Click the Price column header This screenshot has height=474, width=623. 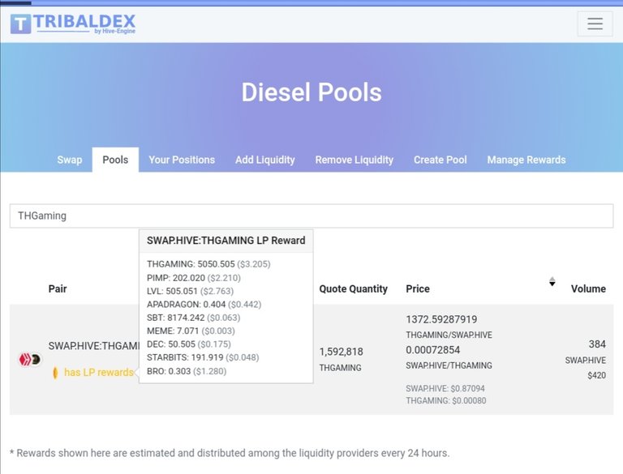(418, 288)
